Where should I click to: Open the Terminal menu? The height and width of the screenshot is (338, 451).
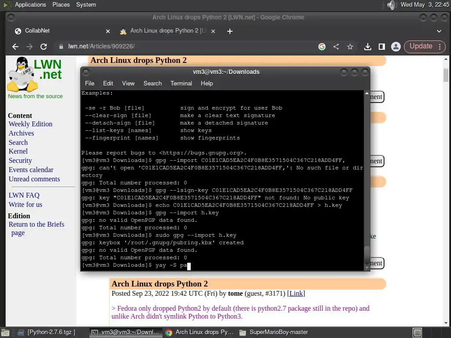coord(181,83)
